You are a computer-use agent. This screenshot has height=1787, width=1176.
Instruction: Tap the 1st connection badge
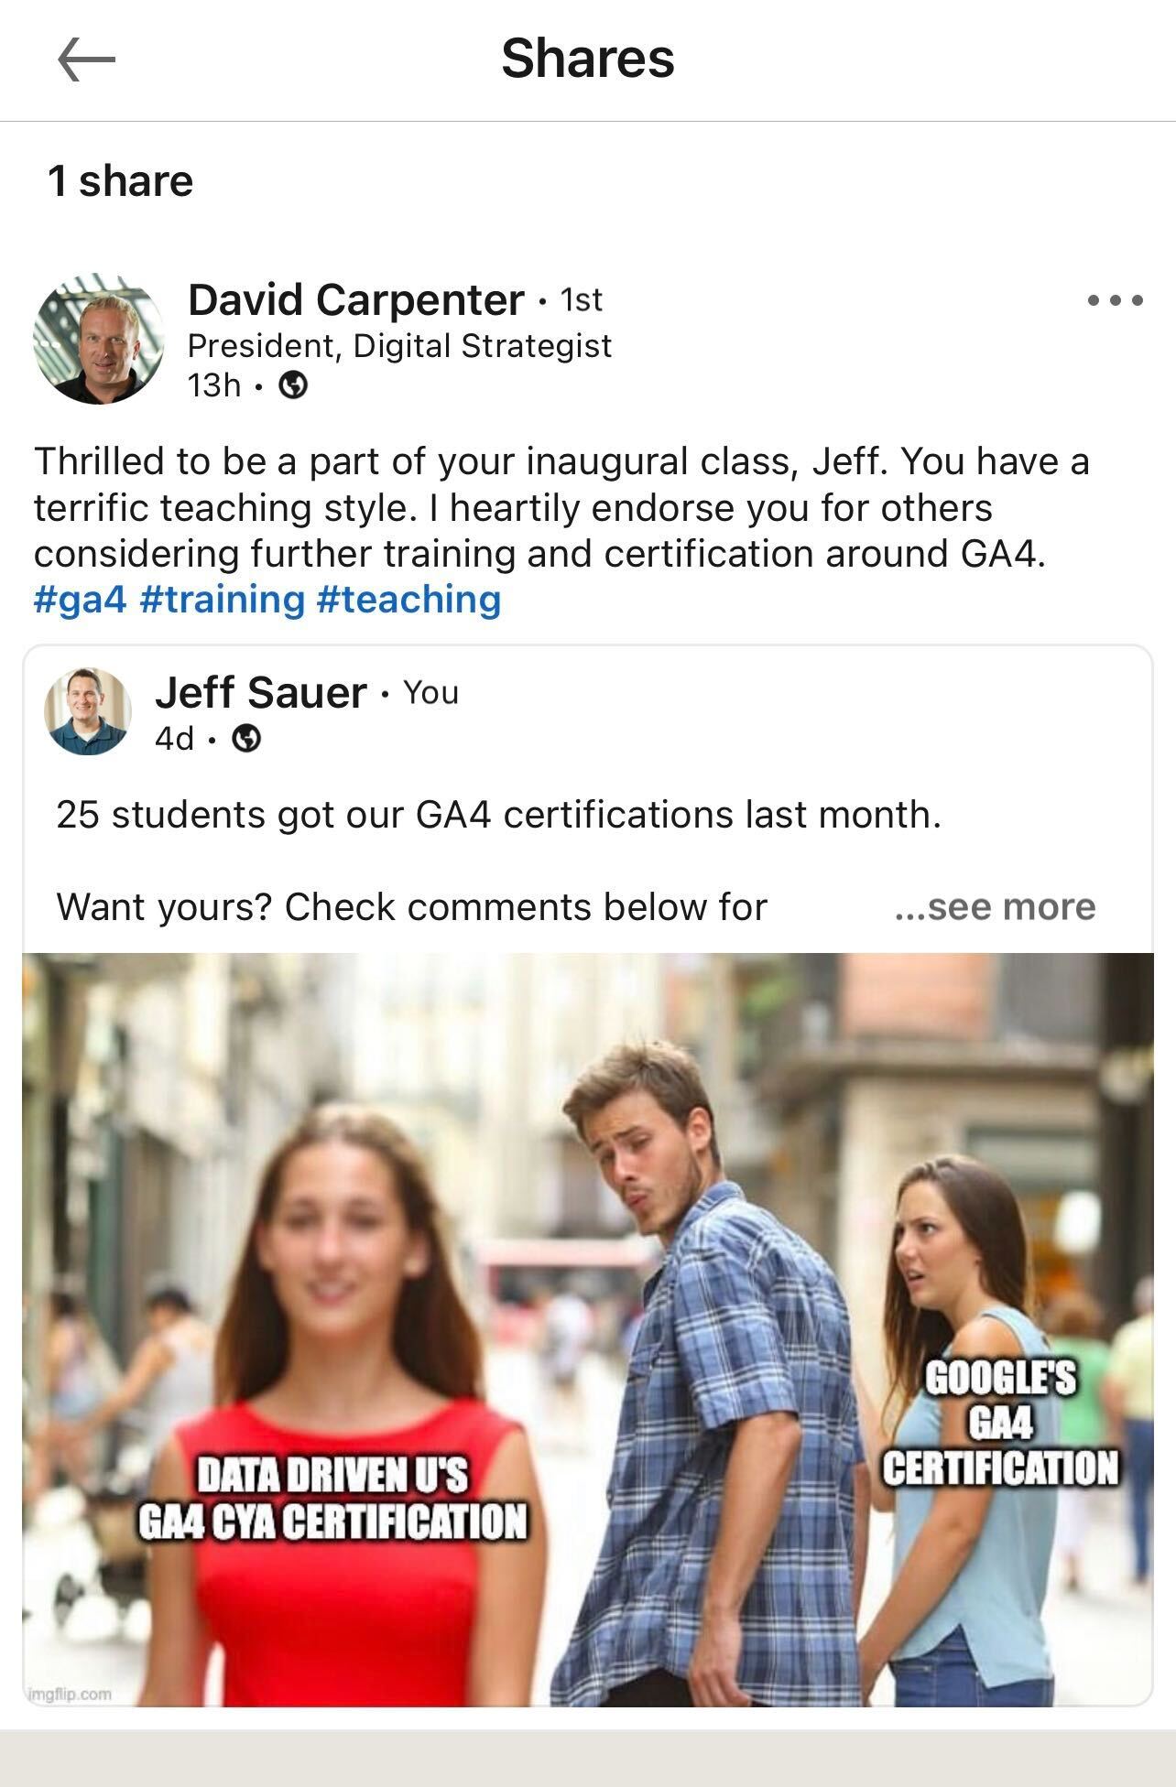[x=581, y=299]
